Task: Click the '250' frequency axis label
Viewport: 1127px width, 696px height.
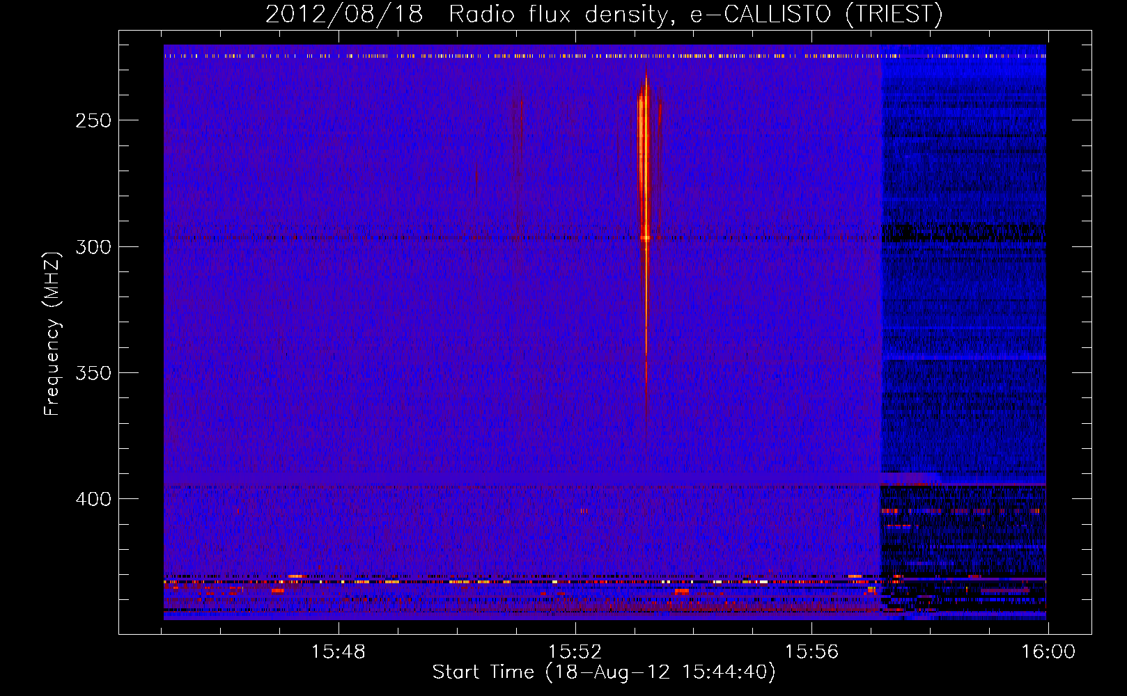Action: (x=93, y=120)
